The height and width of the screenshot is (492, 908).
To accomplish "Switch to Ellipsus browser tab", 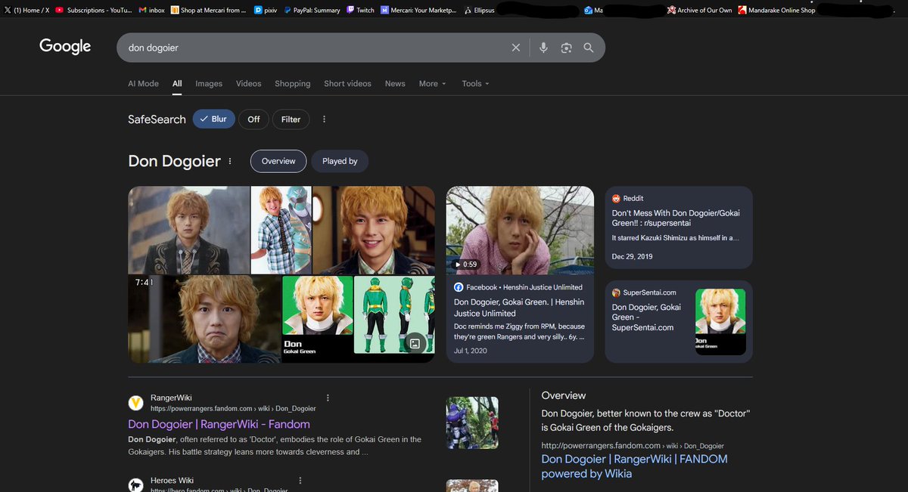I will point(480,11).
